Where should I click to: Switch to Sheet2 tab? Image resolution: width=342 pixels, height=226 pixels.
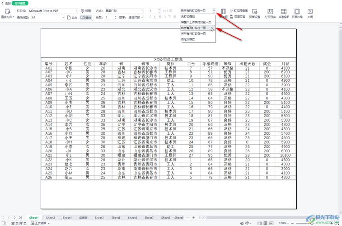[x=51, y=217]
